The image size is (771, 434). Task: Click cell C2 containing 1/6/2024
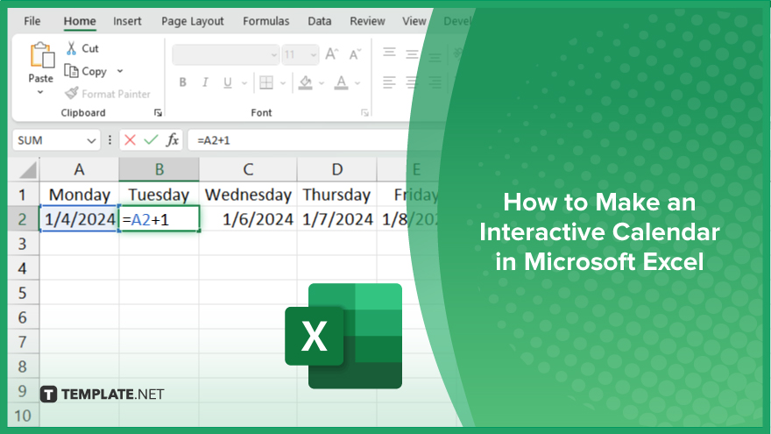point(248,219)
